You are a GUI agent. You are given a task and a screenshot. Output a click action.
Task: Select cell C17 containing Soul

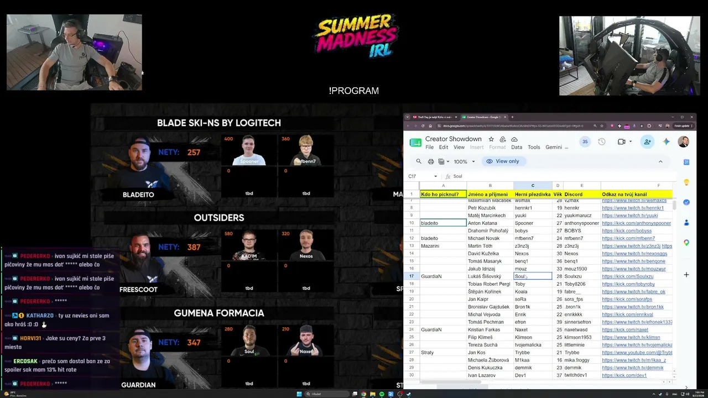533,276
